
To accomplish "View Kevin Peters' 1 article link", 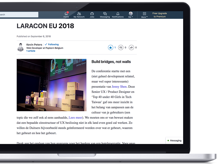I will pos(31,51).
